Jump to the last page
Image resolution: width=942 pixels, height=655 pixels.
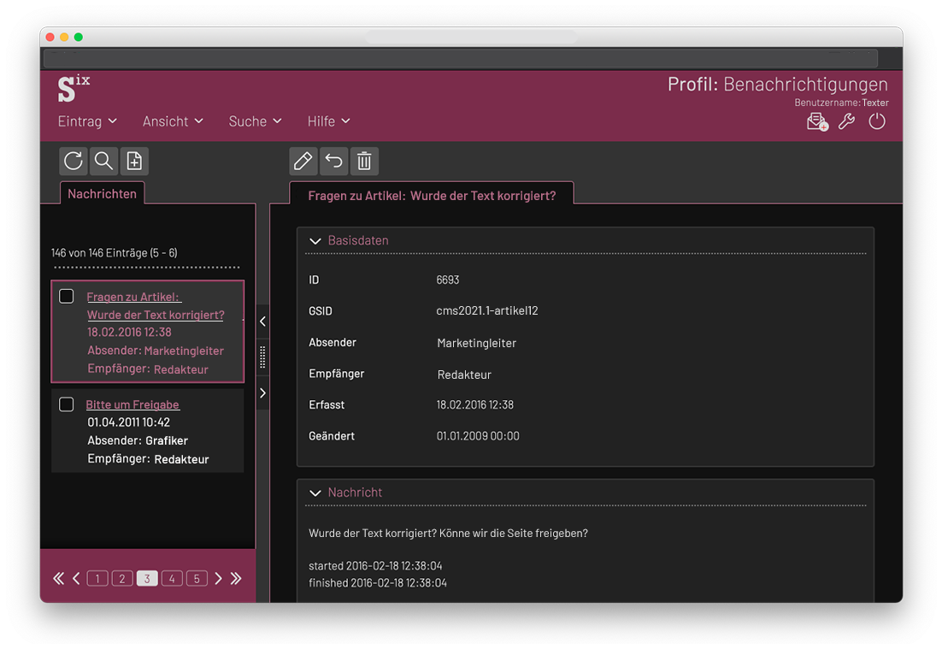click(x=236, y=578)
